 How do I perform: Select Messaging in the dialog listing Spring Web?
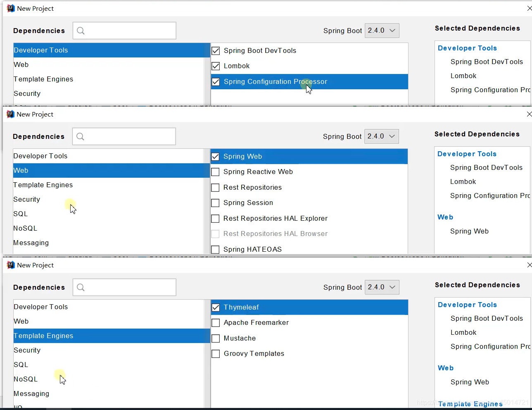(x=109, y=243)
